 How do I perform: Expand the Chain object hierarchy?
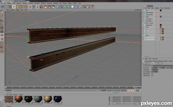143,27
